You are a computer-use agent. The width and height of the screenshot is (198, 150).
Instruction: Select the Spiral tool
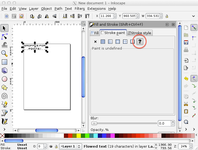point(4,96)
